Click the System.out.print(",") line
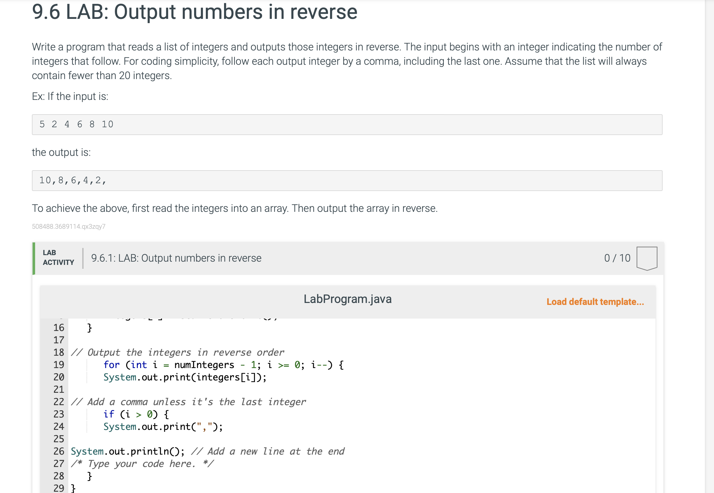 (163, 427)
